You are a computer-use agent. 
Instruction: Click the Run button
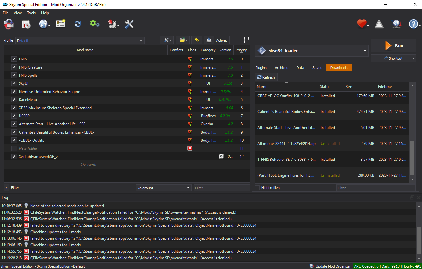click(x=393, y=45)
